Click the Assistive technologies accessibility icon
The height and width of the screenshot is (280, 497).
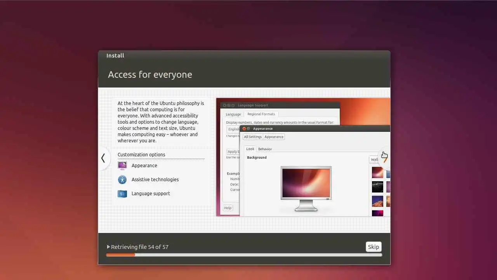point(122,180)
